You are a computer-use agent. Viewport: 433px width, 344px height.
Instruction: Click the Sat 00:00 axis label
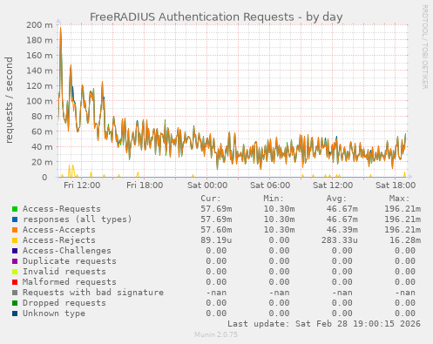(207, 185)
